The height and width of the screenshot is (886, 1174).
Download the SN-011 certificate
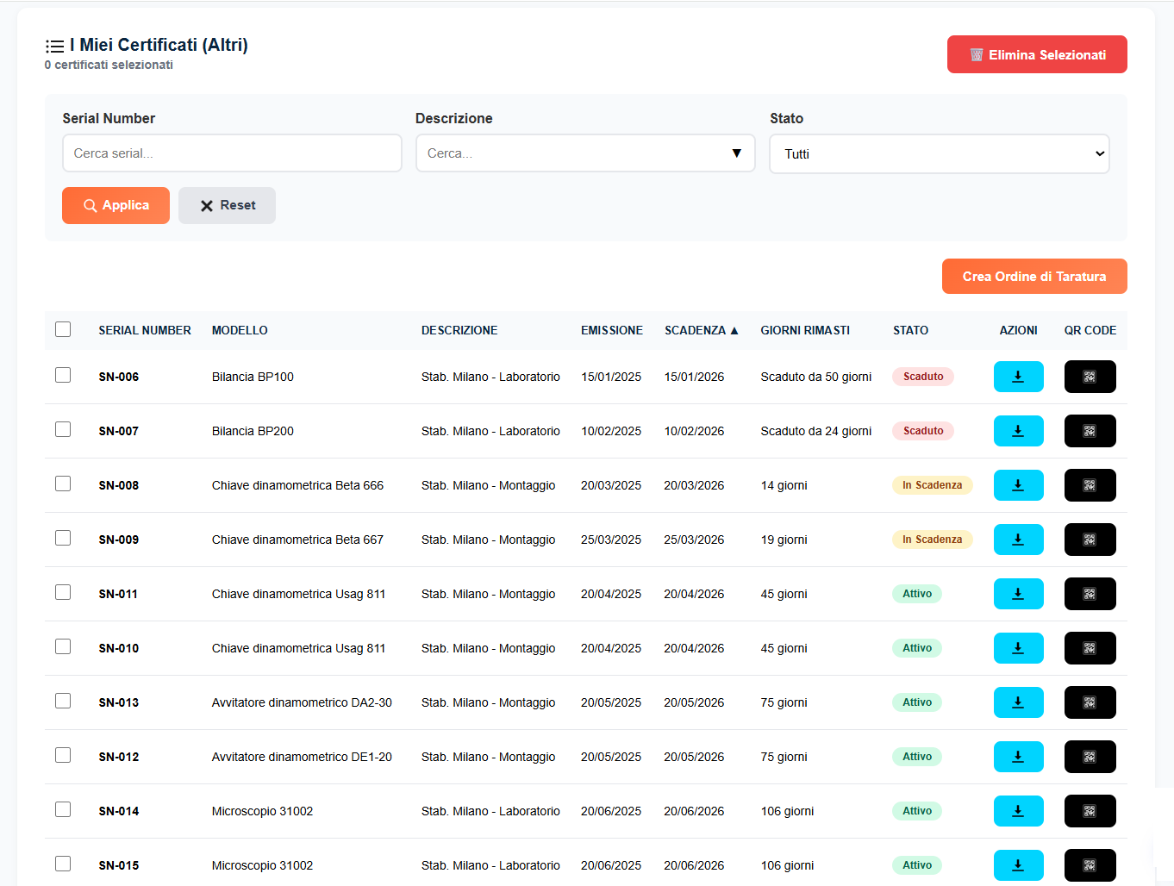click(x=1018, y=594)
